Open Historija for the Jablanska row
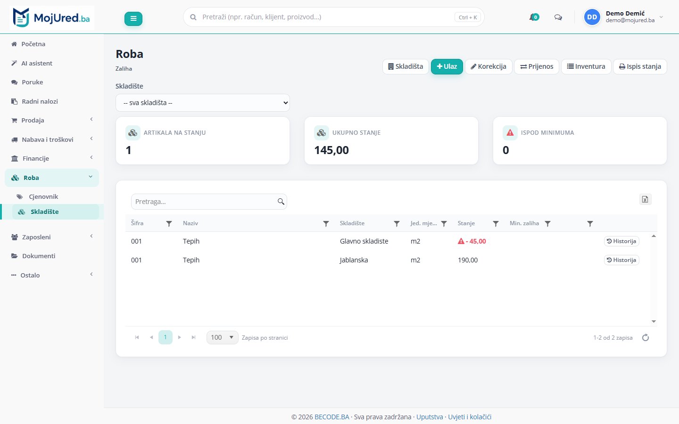Screen dimensions: 679x424 pos(621,260)
